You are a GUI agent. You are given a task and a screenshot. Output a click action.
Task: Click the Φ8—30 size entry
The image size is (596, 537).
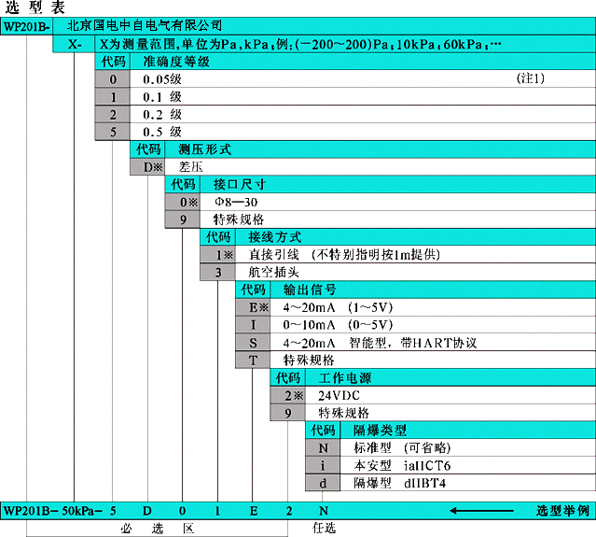tap(236, 202)
